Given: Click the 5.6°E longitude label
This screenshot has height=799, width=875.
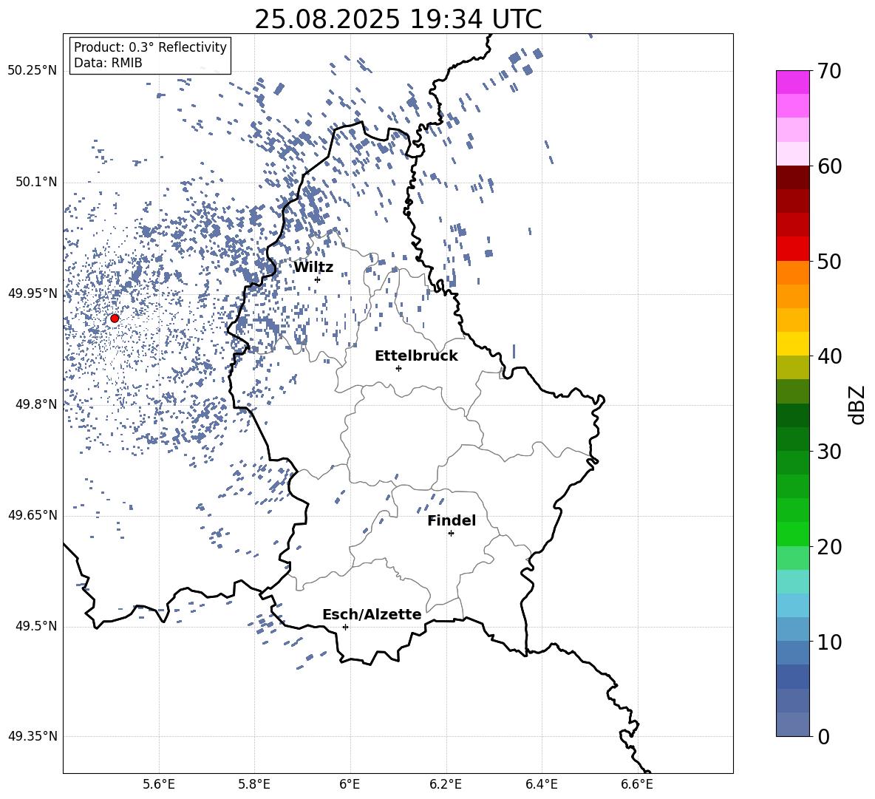Looking at the screenshot, I should click(x=159, y=784).
